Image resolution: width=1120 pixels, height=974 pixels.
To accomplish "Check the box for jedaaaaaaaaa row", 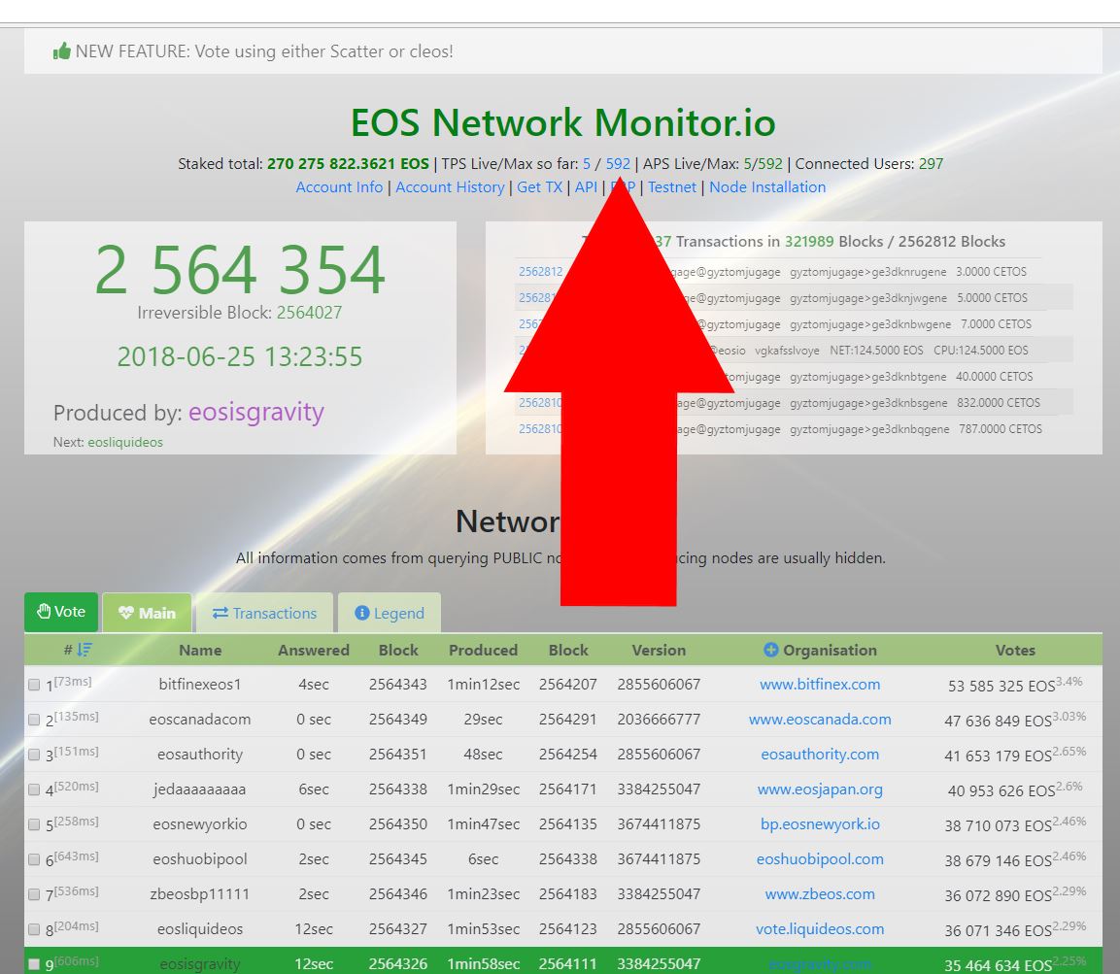I will (x=34, y=789).
